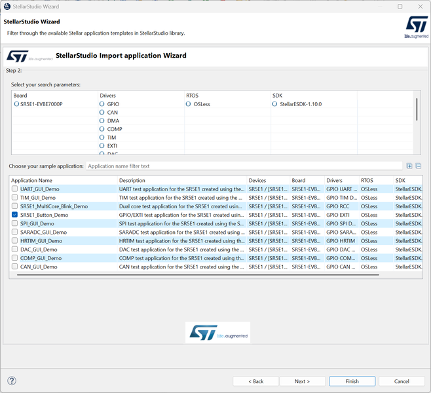Check the SARADC_GUI_Demo checkbox
The width and height of the screenshot is (431, 393).
[x=15, y=232]
